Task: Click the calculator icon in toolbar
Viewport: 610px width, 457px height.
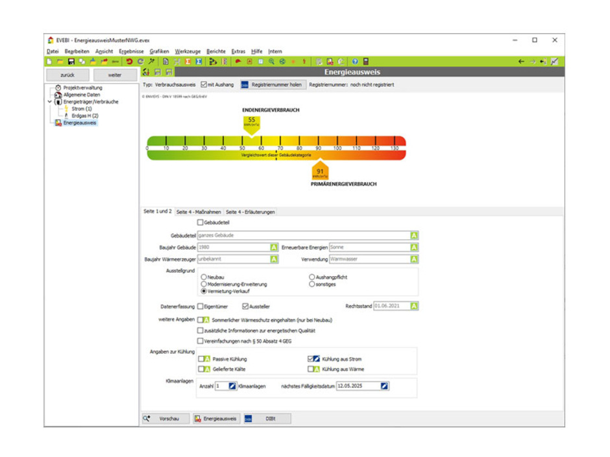Action: coord(366,62)
